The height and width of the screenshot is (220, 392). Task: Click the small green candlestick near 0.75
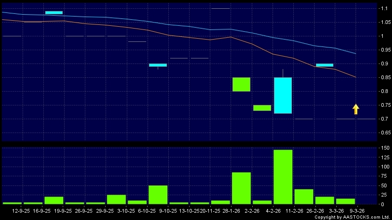pos(262,108)
